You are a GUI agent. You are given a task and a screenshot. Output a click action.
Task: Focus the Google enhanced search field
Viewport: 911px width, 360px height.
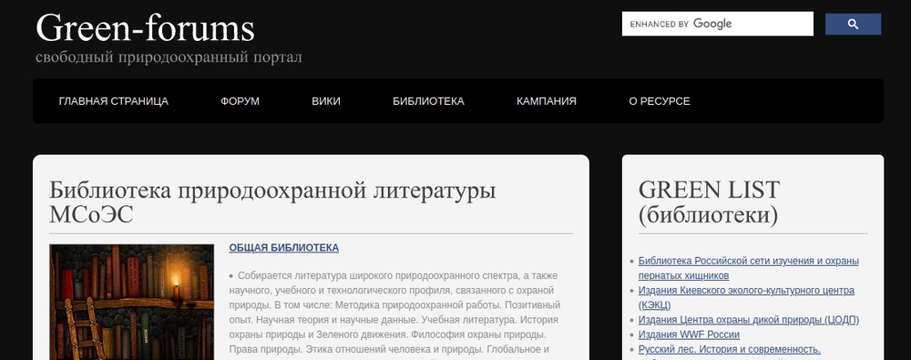click(718, 24)
